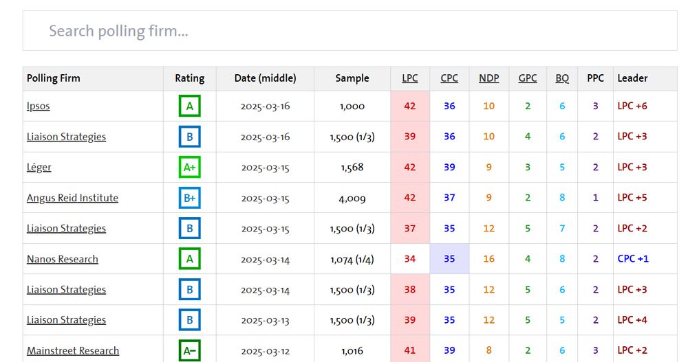Click the B rating badge in the 2025-03-16 Liaison row
The image size is (688, 362).
190,137
